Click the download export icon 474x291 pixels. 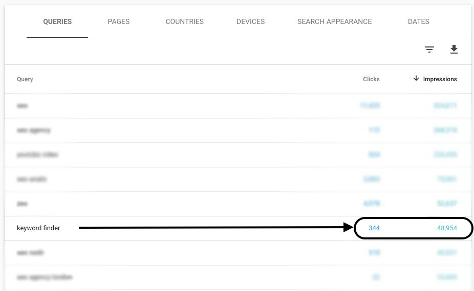coord(454,49)
